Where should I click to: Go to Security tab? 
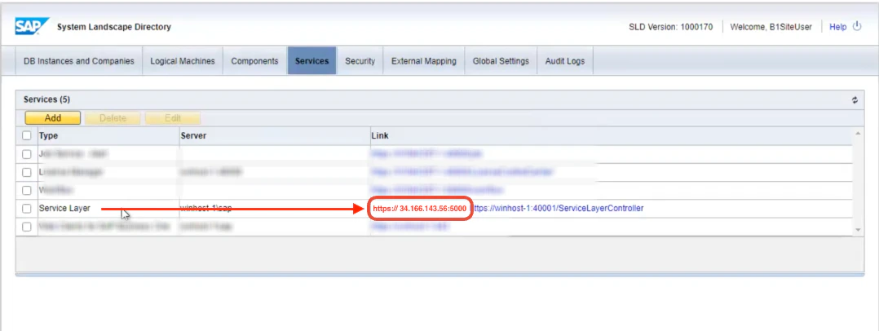point(360,61)
